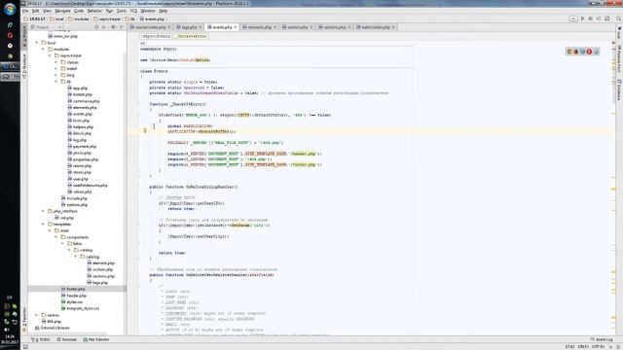The image size is (623, 350).
Task: Expand the 'install' folder in tree
Action: [x=56, y=69]
